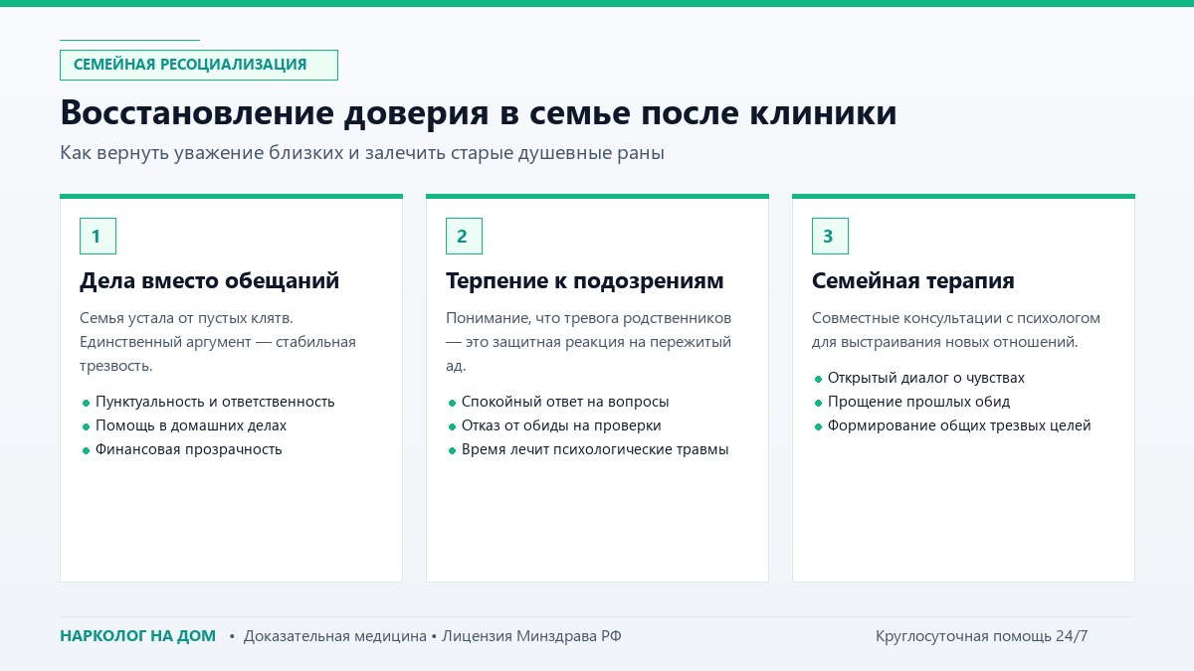1194x671 pixels.
Task: Click the number 1 badge
Action: click(98, 237)
